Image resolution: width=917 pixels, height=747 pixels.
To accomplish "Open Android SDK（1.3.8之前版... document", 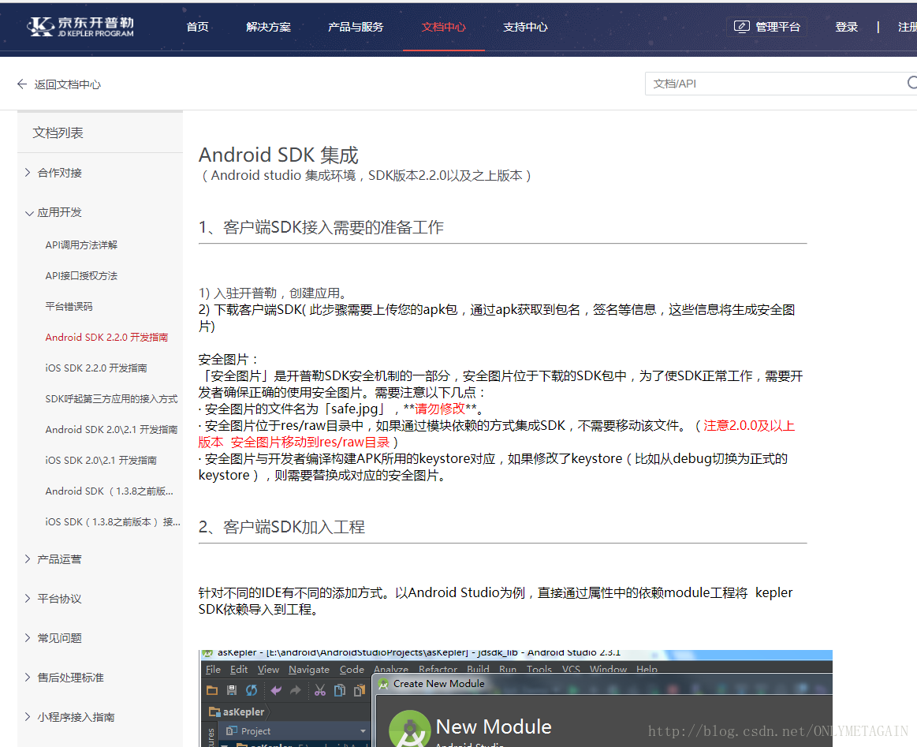I will 110,491.
